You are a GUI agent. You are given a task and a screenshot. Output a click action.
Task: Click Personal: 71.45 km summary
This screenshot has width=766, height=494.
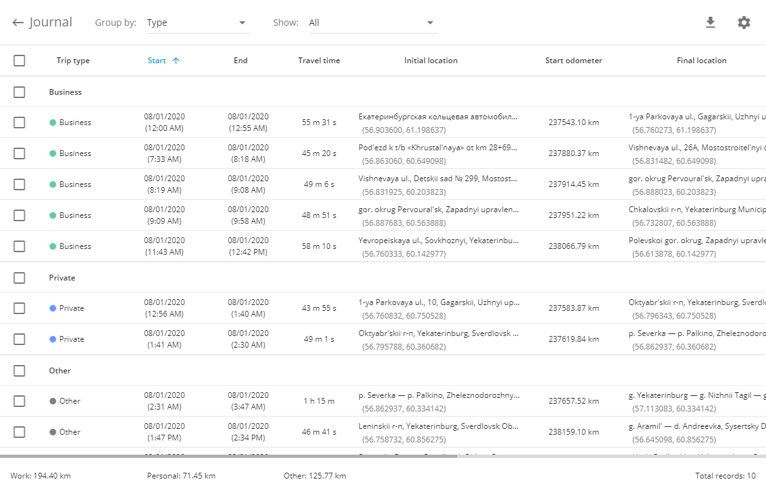181,476
